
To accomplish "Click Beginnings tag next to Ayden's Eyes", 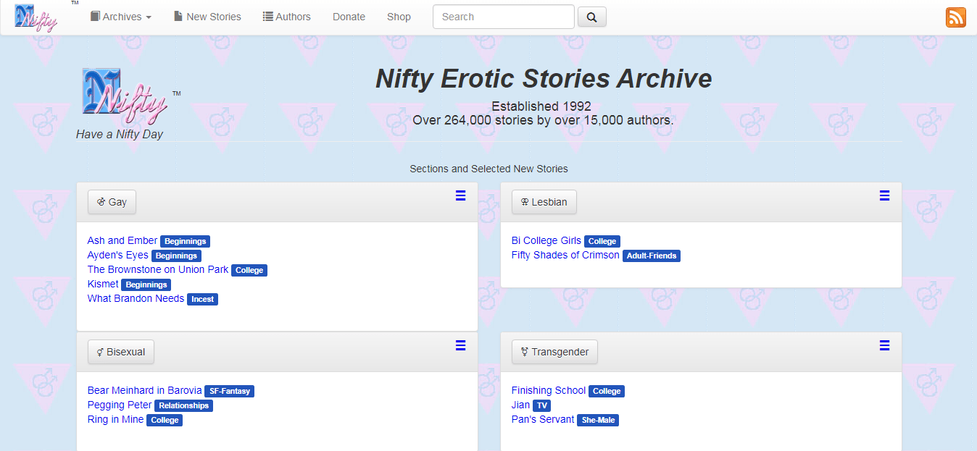I will pyautogui.click(x=176, y=256).
